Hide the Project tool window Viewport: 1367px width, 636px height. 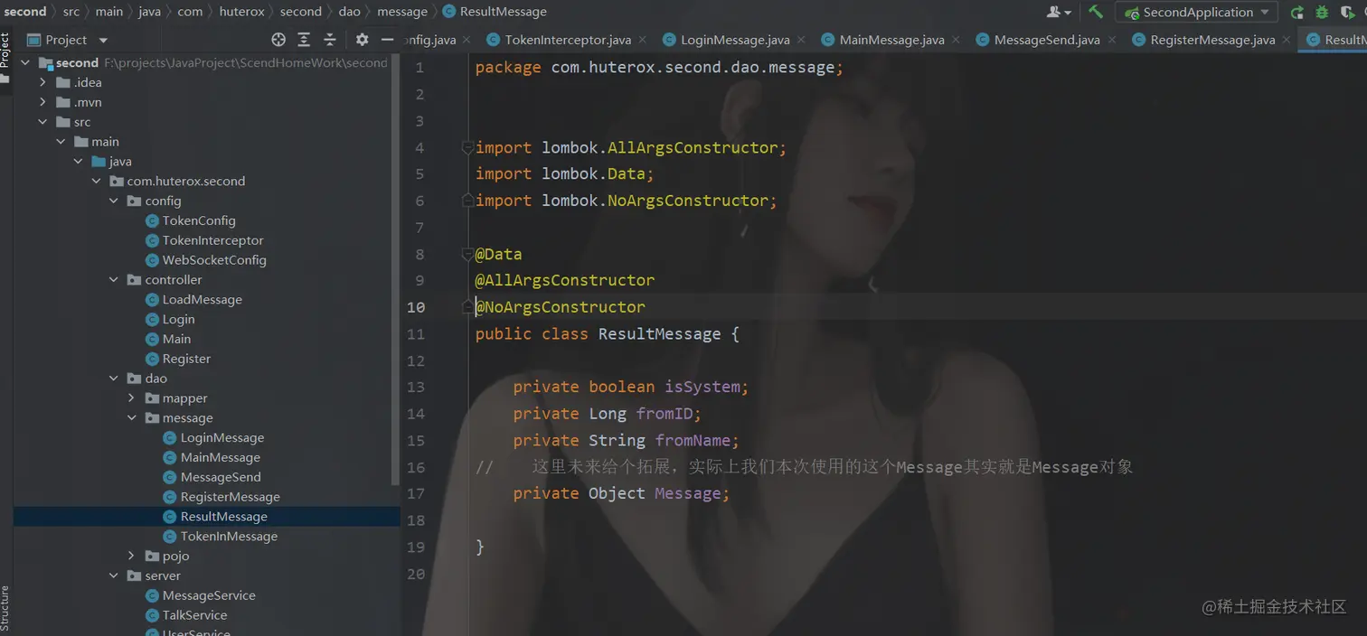[387, 40]
